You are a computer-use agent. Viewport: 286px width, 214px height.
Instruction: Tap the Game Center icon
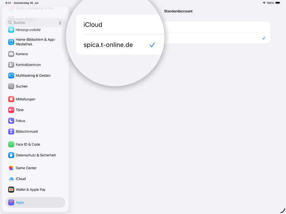pos(11,168)
